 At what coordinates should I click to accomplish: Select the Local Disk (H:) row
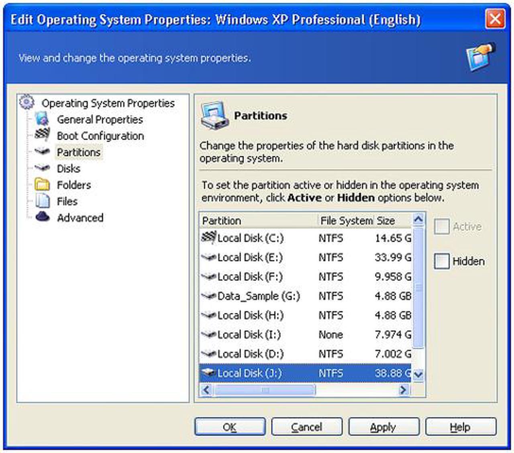click(x=306, y=315)
